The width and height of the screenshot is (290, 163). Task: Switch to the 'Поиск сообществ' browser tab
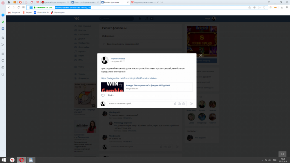point(85,2)
